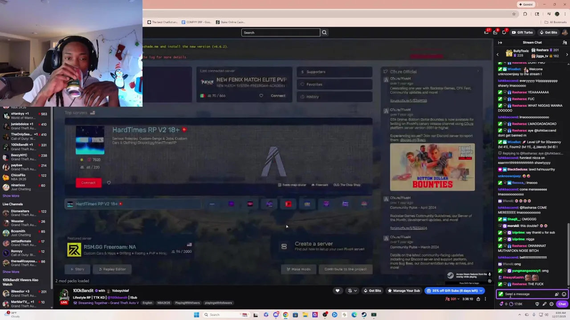The image size is (570, 320).
Task: Click the share stream icon
Action: point(478,299)
